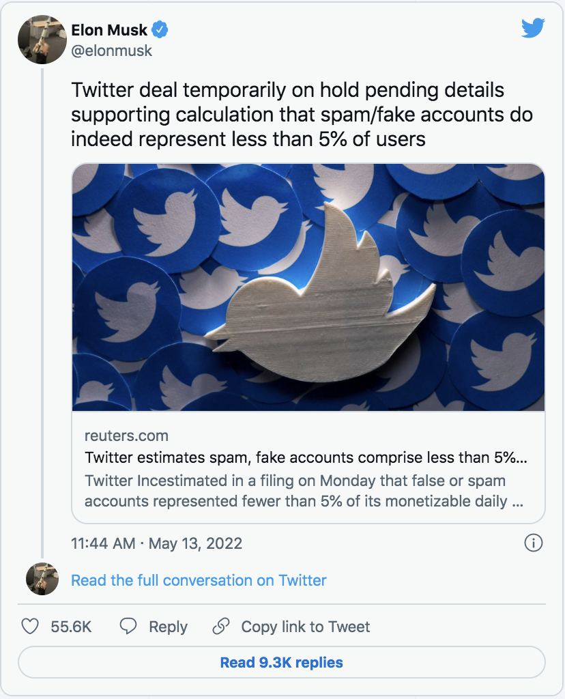The width and height of the screenshot is (565, 699).
Task: Click the Twitter bird logo
Action: click(x=533, y=29)
